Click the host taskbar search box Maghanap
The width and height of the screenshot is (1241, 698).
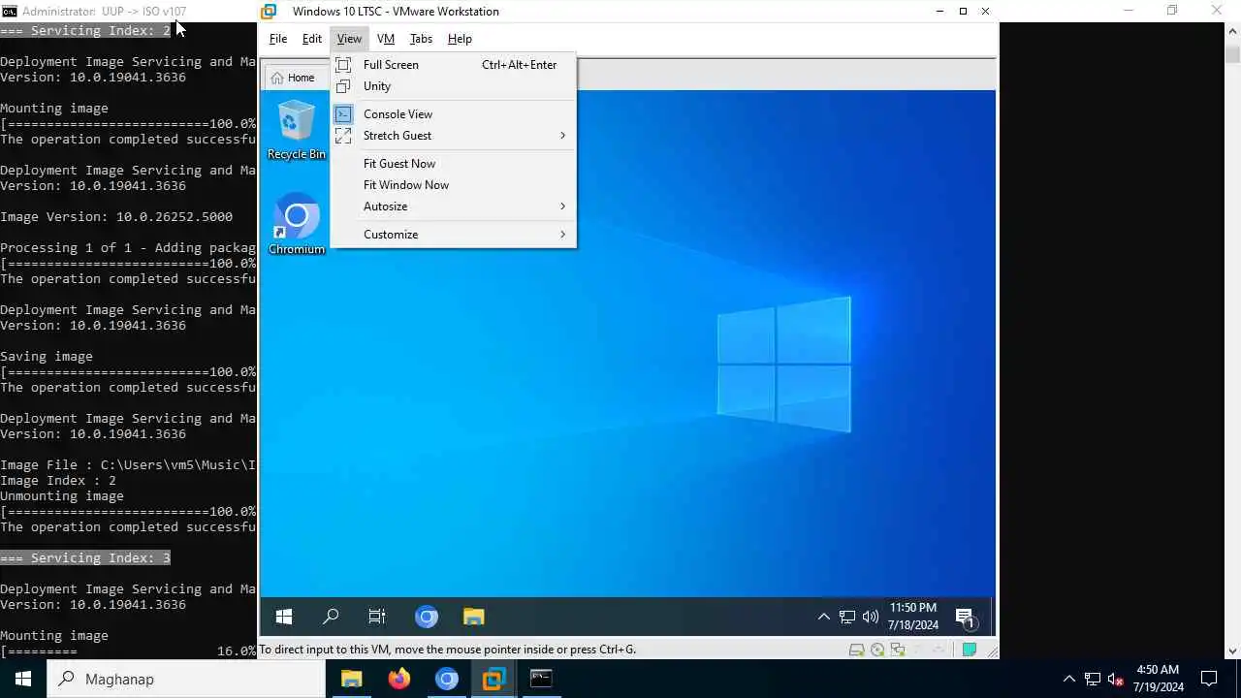click(x=186, y=679)
